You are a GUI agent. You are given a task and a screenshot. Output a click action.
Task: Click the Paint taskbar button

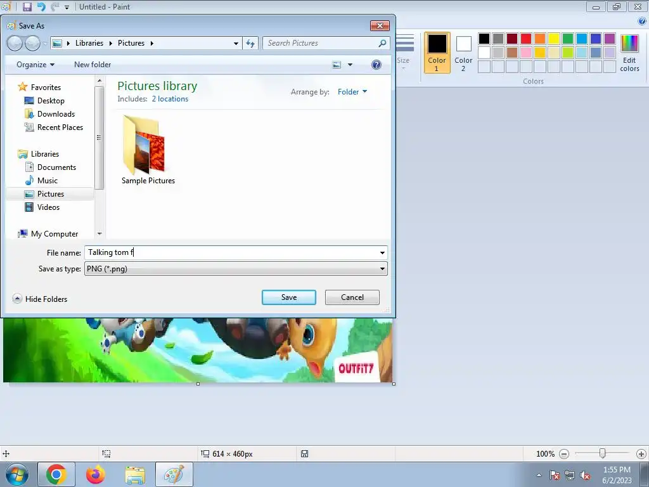point(174,474)
